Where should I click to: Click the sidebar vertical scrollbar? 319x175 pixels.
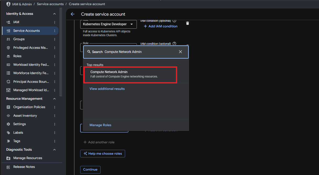tap(61, 52)
